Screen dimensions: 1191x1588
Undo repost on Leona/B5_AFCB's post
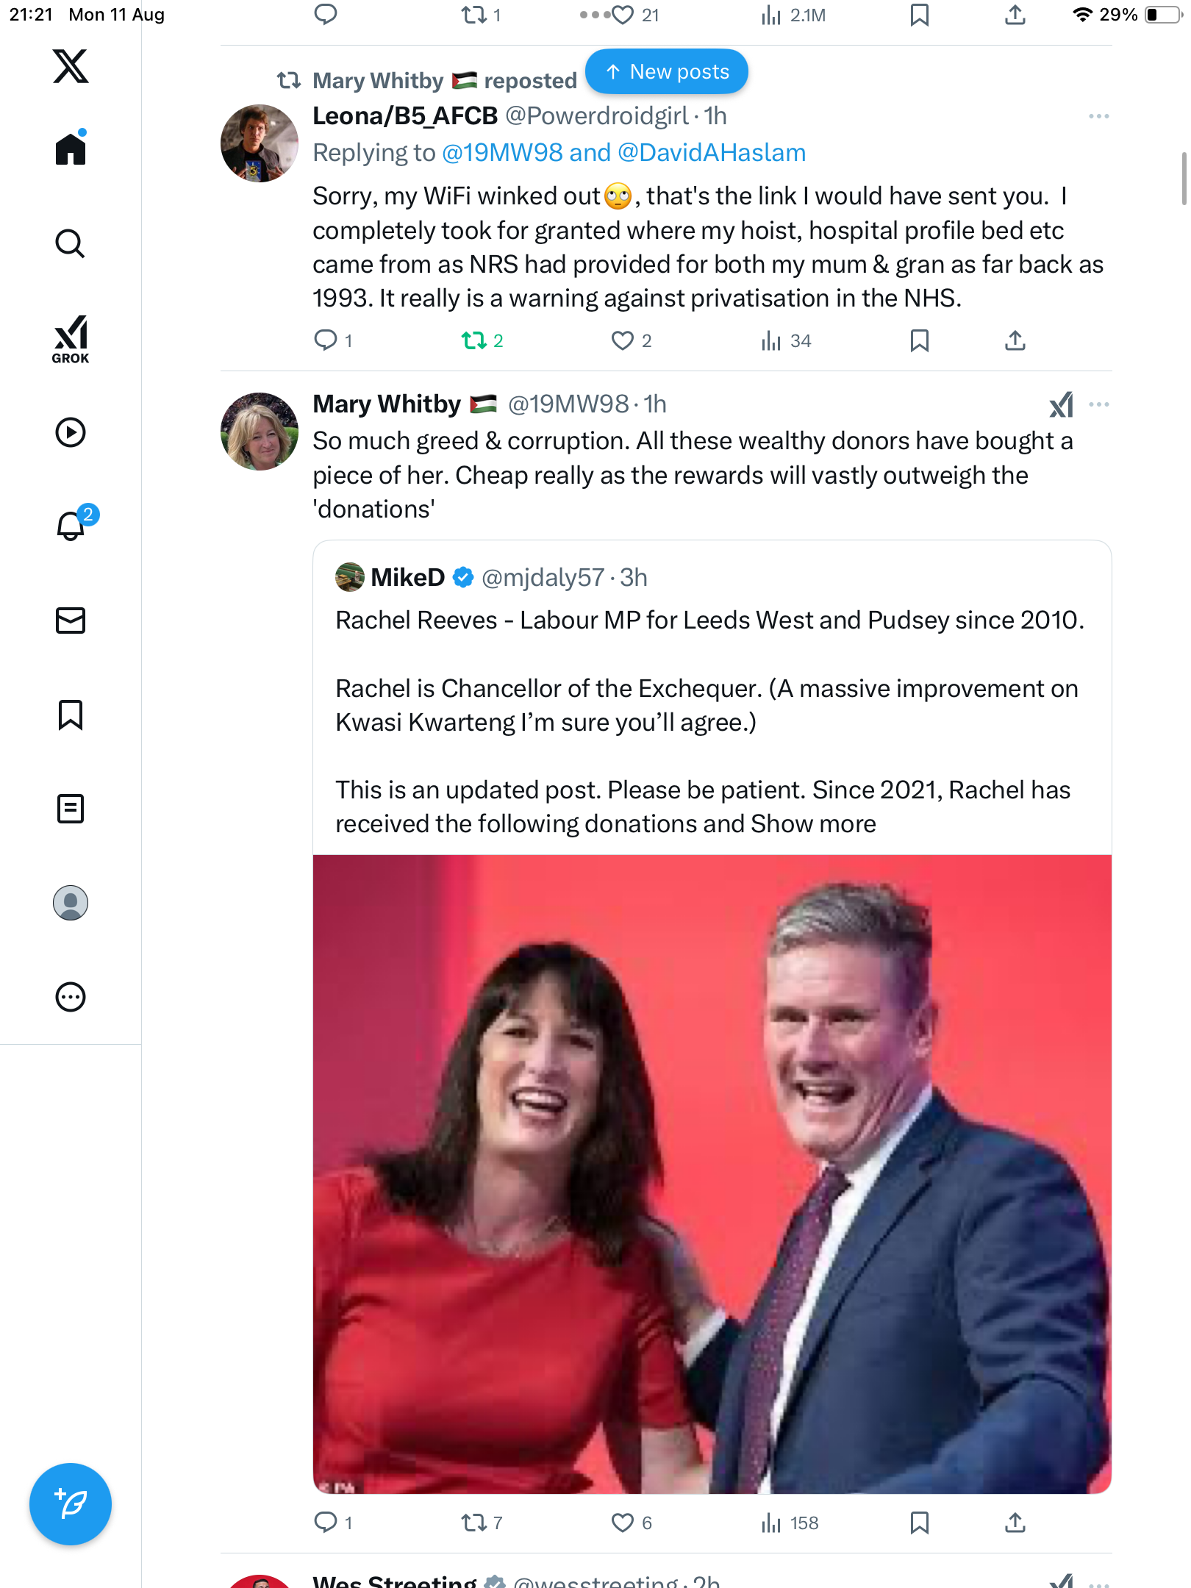pyautogui.click(x=474, y=340)
